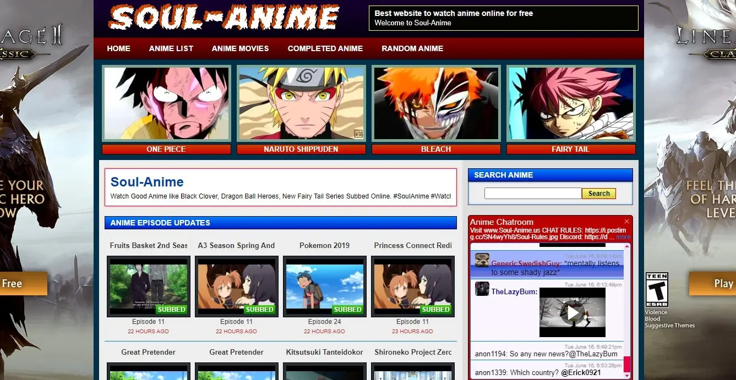Click the BLEACH red label
Screen dimensions: 736x380
pyautogui.click(x=436, y=149)
